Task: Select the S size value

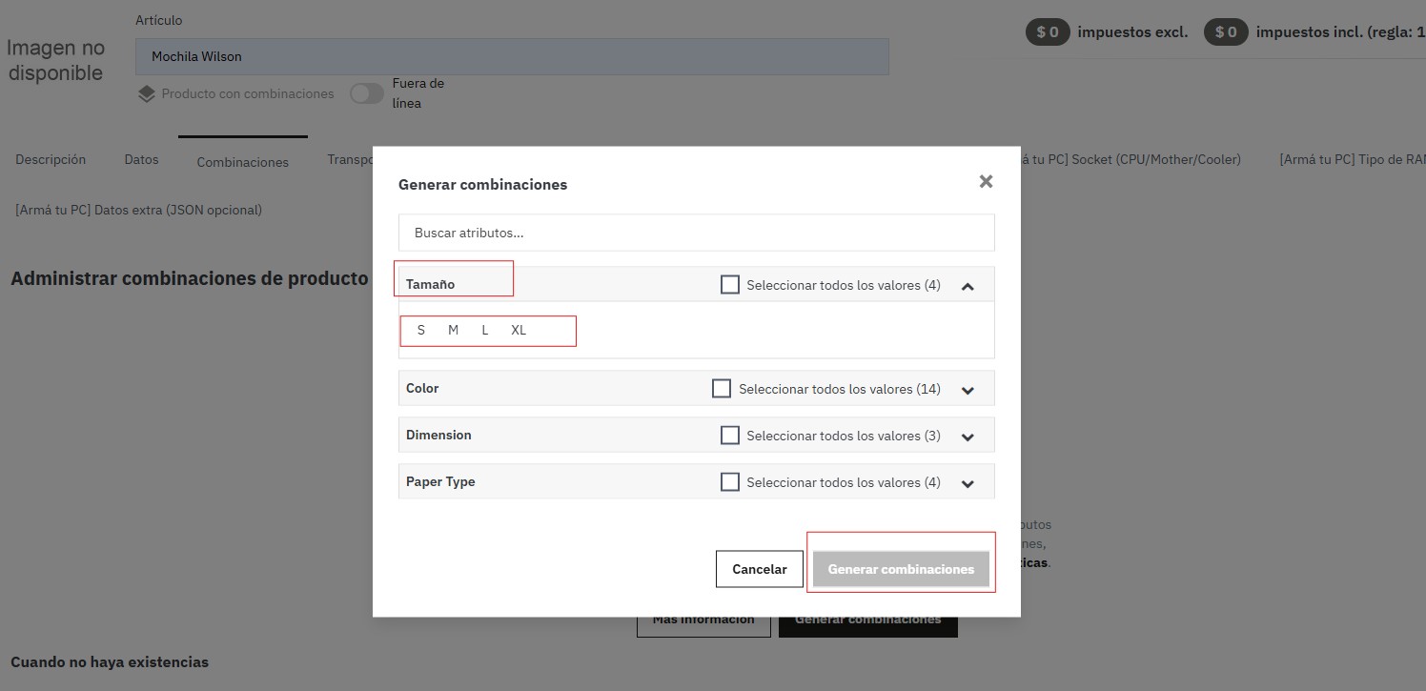Action: tap(421, 330)
